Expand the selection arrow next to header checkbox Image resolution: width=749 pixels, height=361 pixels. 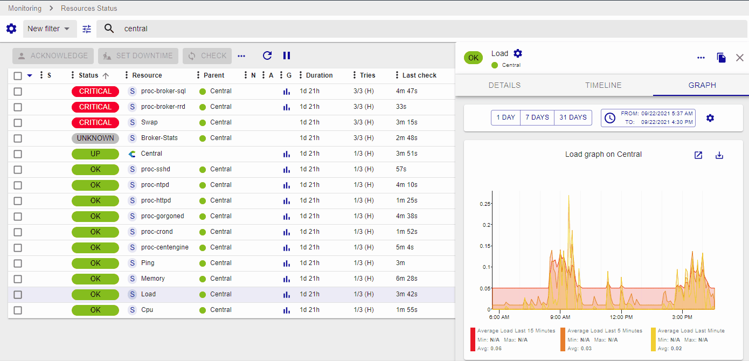pyautogui.click(x=30, y=75)
